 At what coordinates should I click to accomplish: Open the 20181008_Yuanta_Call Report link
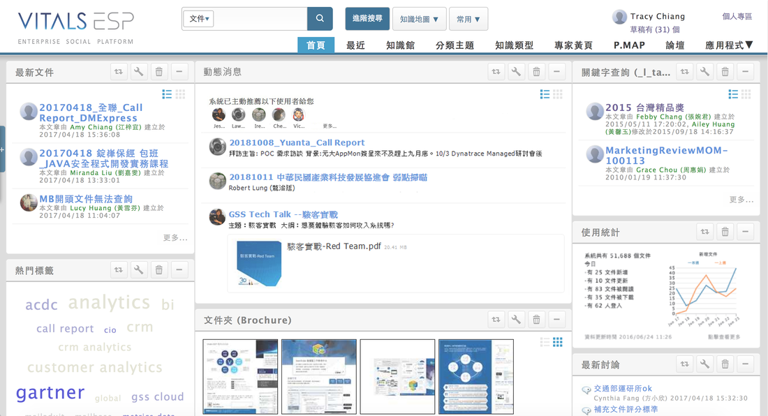(297, 142)
